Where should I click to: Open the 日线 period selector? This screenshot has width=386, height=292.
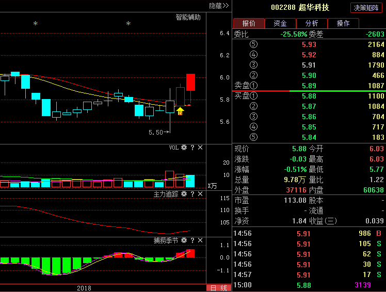(x=218, y=288)
